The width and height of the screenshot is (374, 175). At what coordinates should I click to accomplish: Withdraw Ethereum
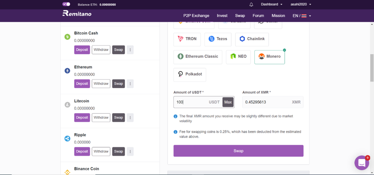click(101, 84)
